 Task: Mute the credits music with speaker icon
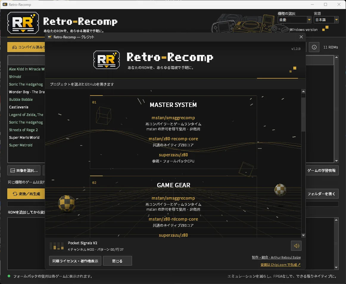pyautogui.click(x=296, y=246)
